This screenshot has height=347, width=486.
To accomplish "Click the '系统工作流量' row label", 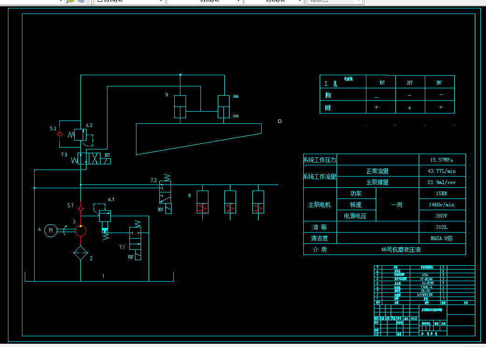I will pos(320,177).
